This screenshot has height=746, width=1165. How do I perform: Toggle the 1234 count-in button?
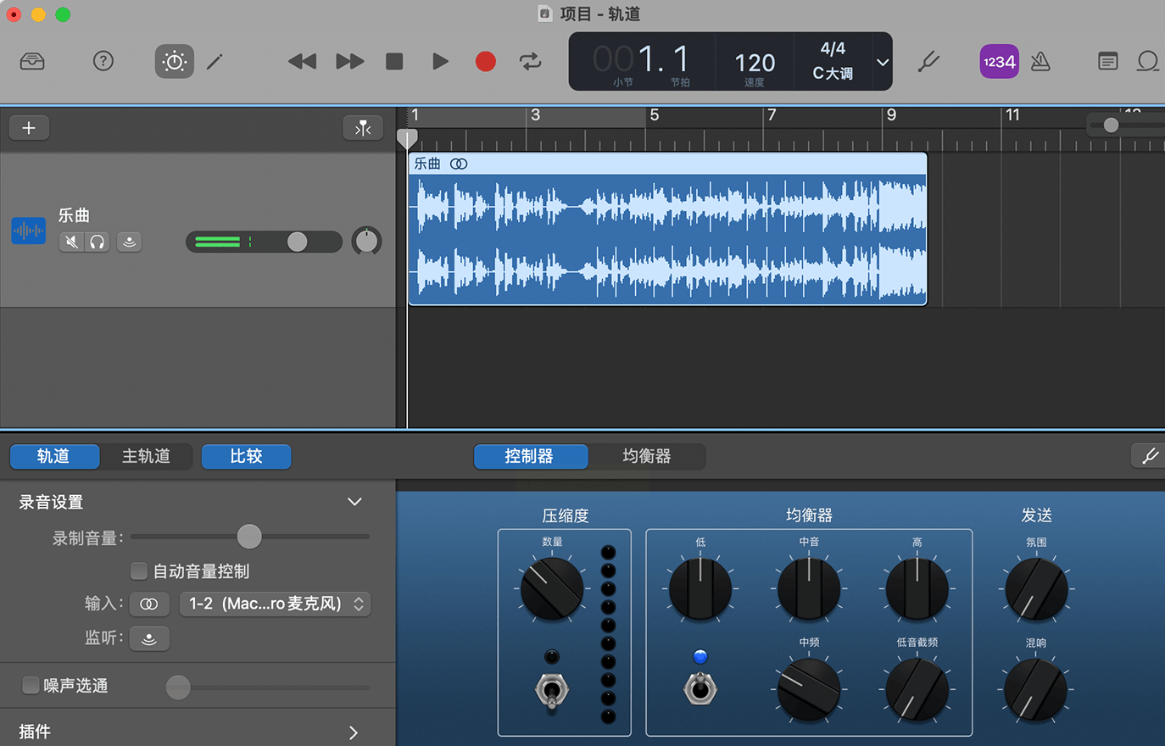click(x=999, y=61)
